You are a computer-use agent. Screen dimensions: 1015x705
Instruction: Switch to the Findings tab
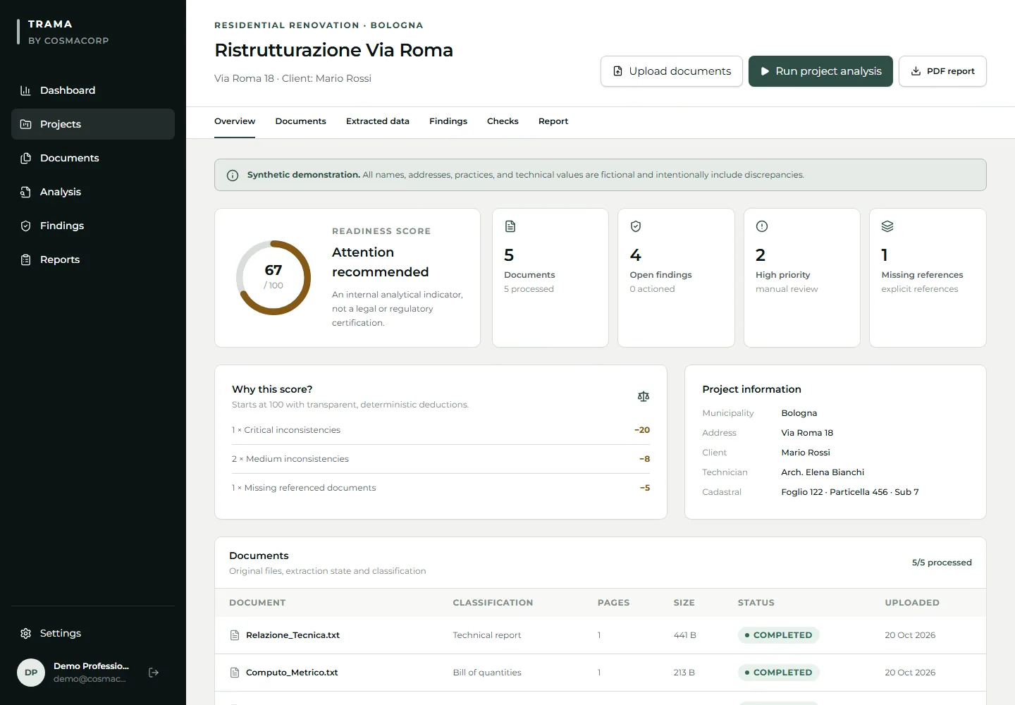click(448, 121)
